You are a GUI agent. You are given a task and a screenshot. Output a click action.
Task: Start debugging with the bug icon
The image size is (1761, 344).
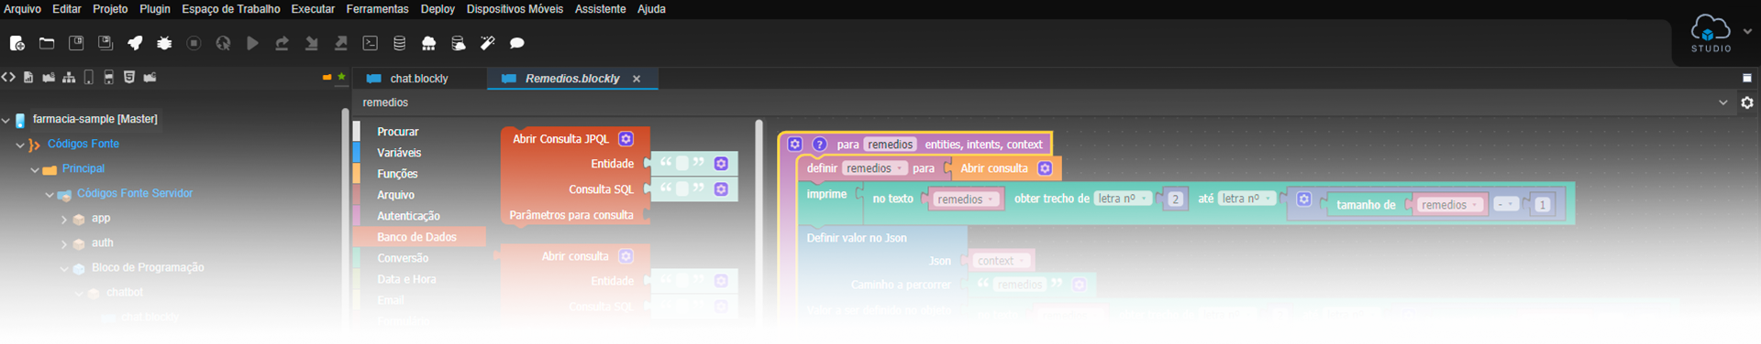[x=164, y=43]
